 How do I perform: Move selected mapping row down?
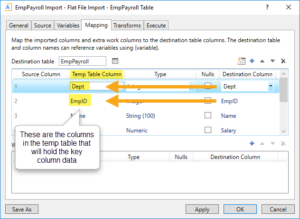coord(272,61)
